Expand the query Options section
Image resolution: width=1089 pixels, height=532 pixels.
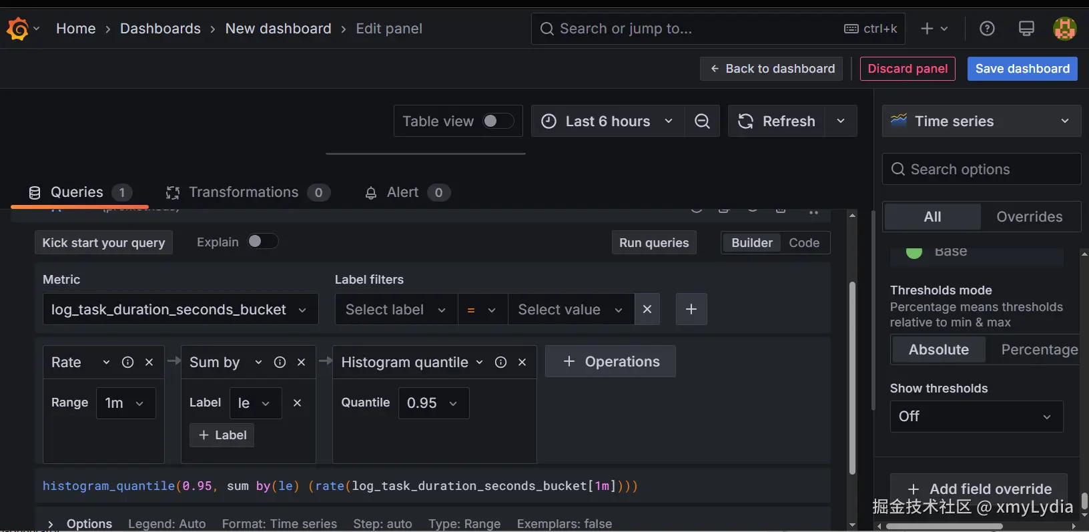(51, 524)
